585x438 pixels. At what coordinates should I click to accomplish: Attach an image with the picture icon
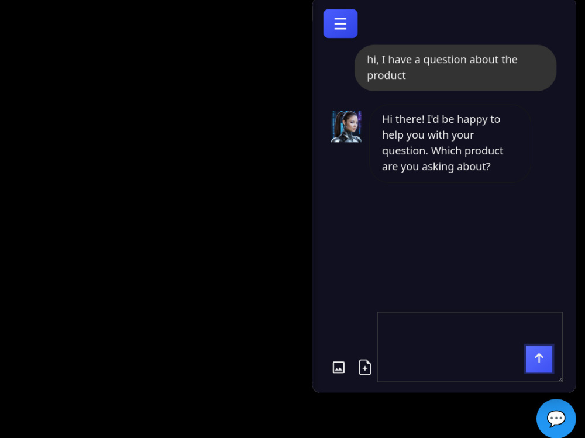coord(338,367)
